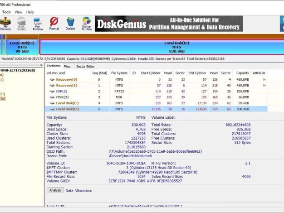
Task: Select the Local Disk(D:) row drive icon
Action: coord(52,109)
